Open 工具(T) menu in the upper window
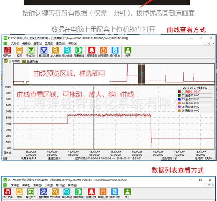 point(49,43)
